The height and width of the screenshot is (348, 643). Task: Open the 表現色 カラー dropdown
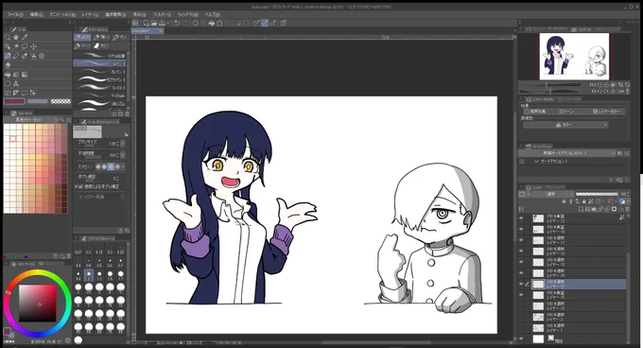tap(565, 125)
